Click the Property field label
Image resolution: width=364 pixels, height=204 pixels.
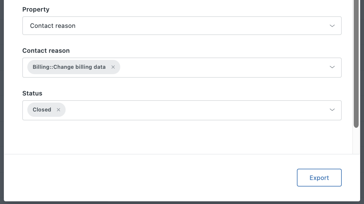point(36,9)
